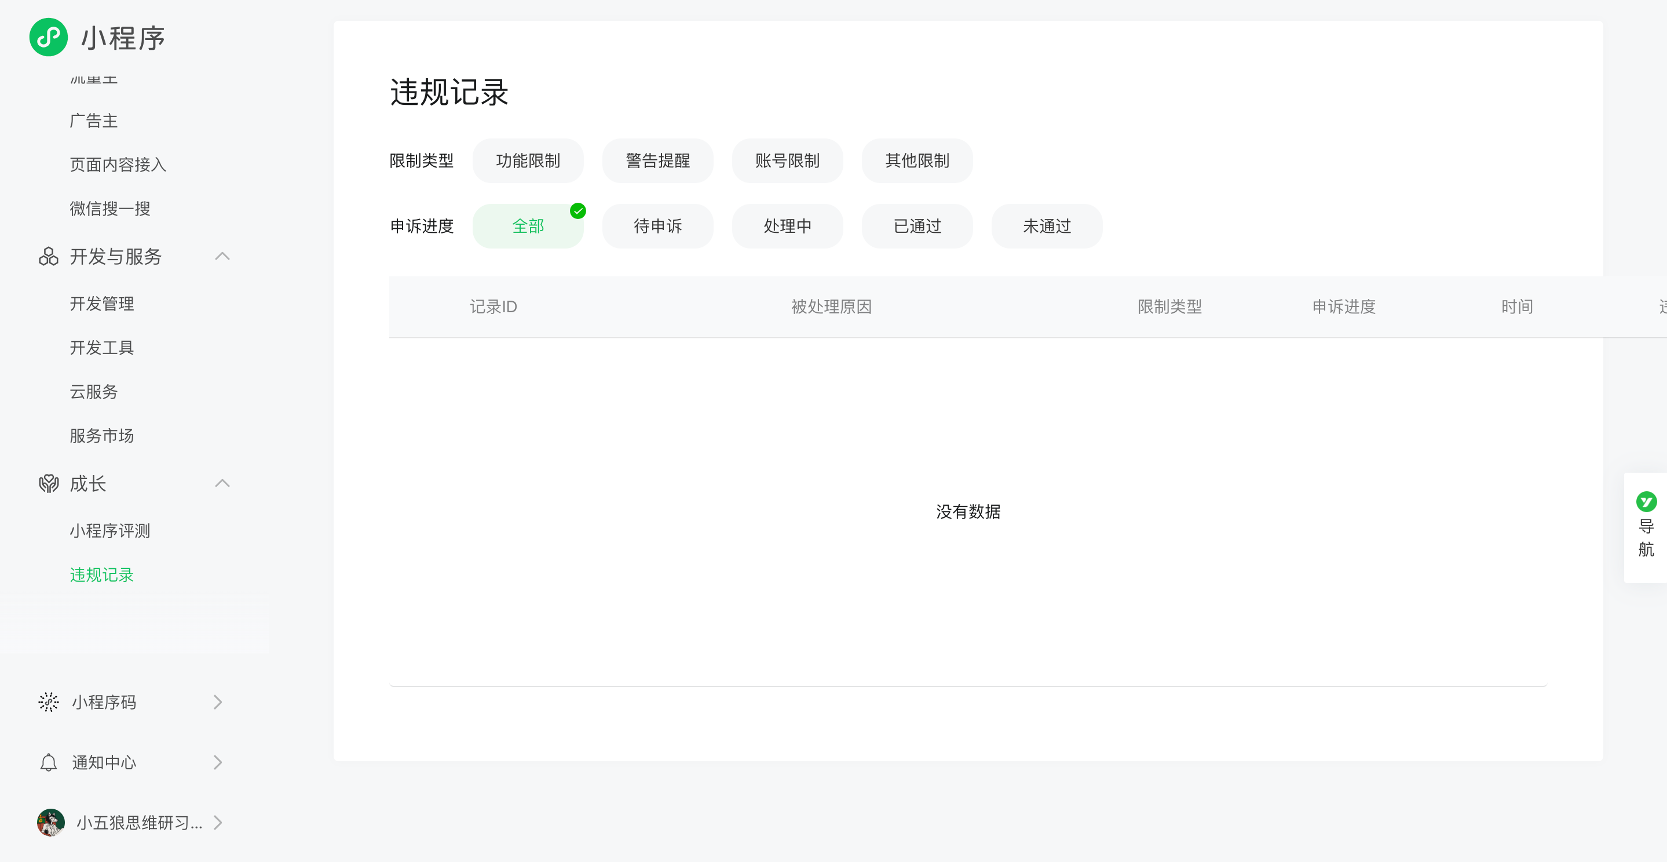
Task: Open 开发管理 in the sidebar
Action: click(x=101, y=304)
